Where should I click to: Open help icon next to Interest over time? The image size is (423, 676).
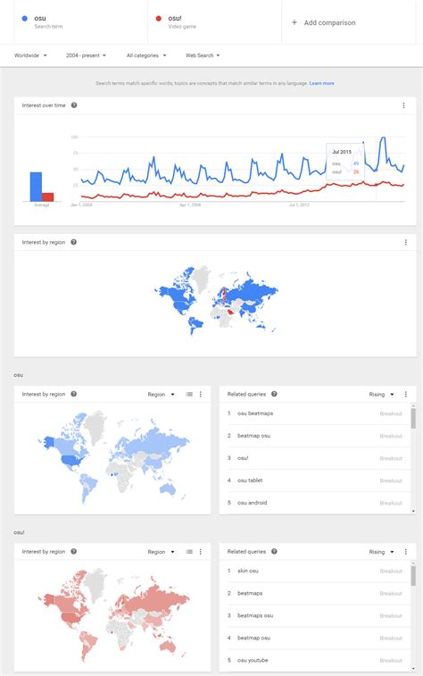coord(74,105)
